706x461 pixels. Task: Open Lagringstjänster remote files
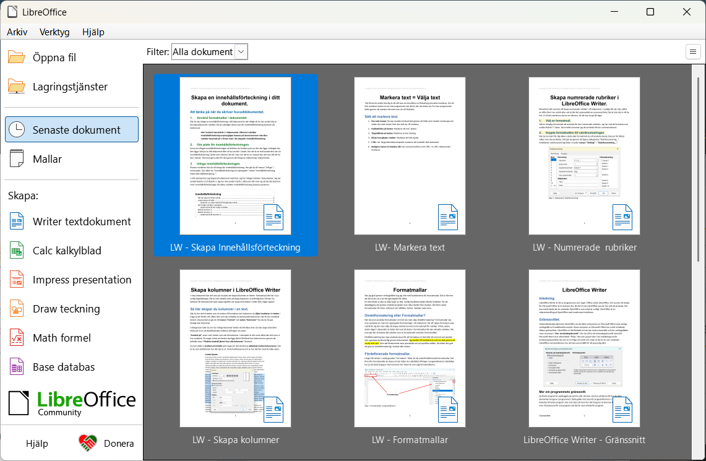point(72,87)
